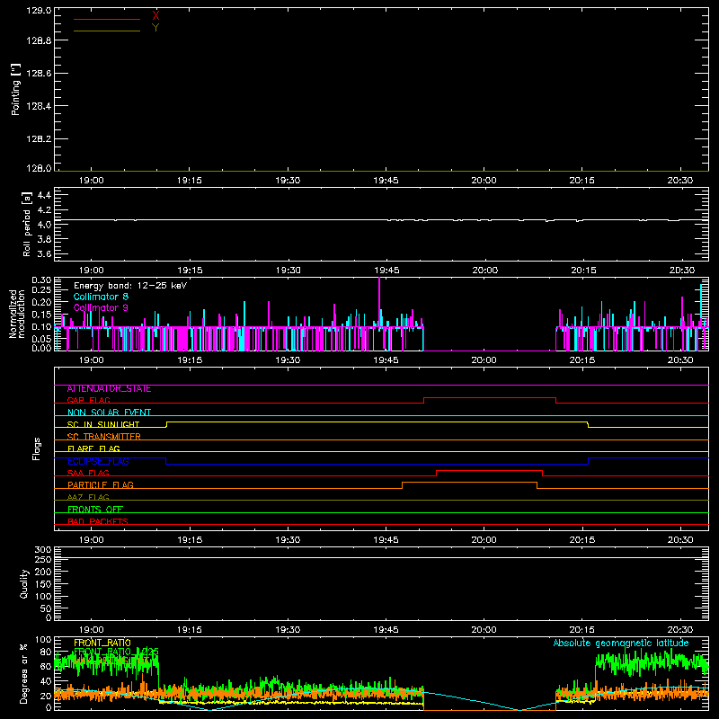Click the NON_SOLAR_EVENT flag label
719x719 pixels.
coord(109,413)
